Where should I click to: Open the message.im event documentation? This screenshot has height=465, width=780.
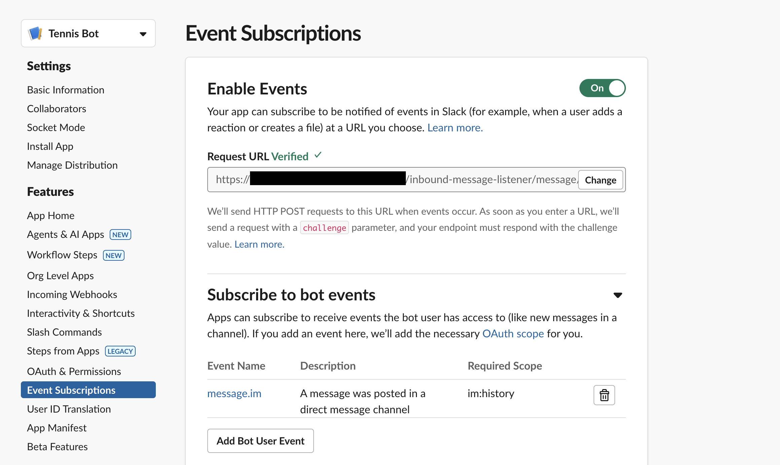[234, 393]
